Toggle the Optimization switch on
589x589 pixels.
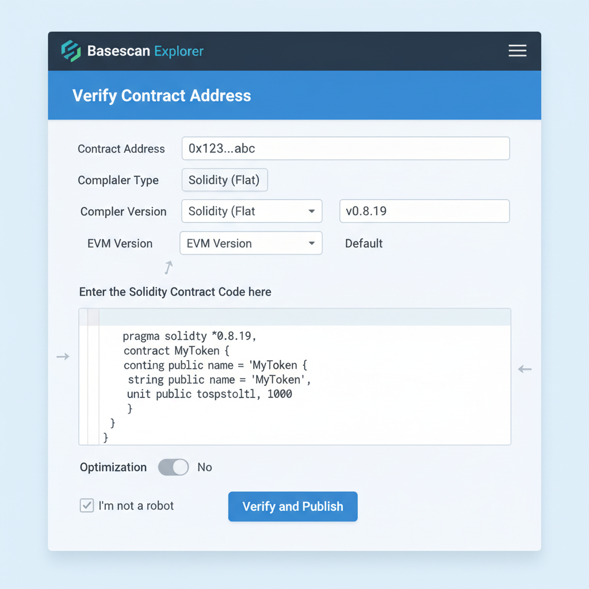coord(173,467)
